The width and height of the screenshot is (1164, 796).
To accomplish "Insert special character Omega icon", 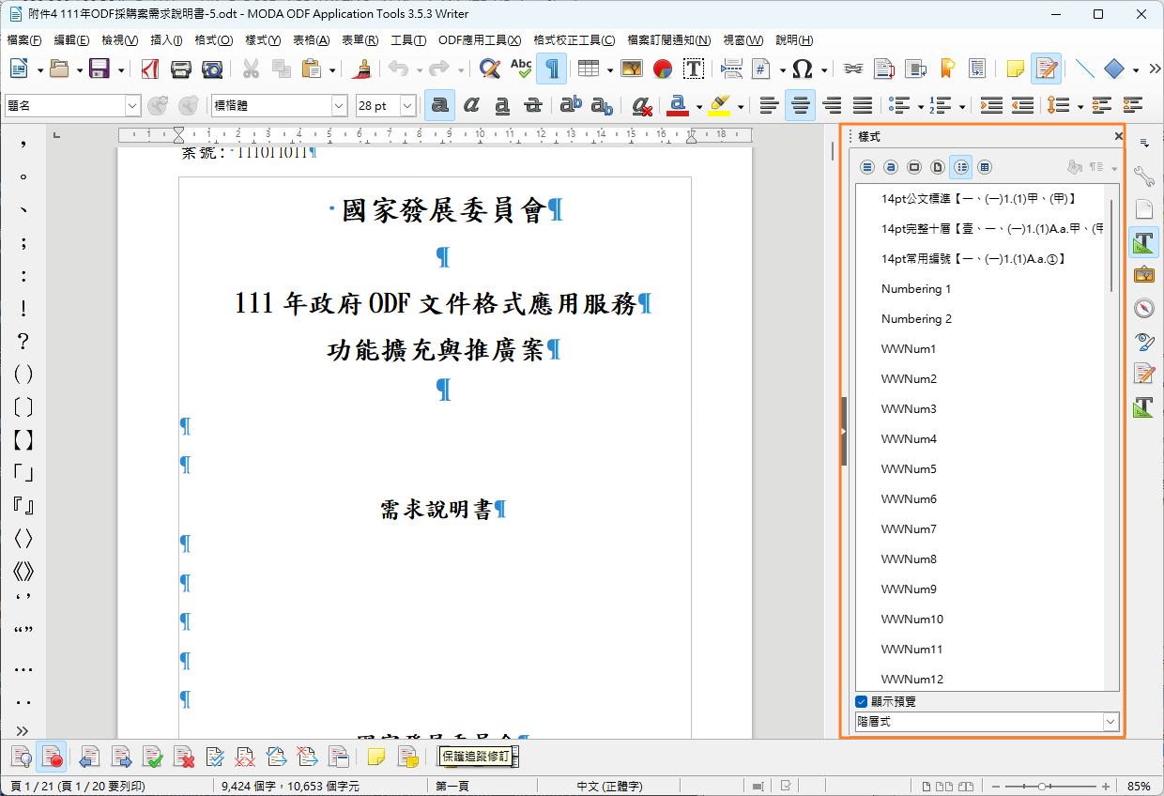I will (x=802, y=69).
